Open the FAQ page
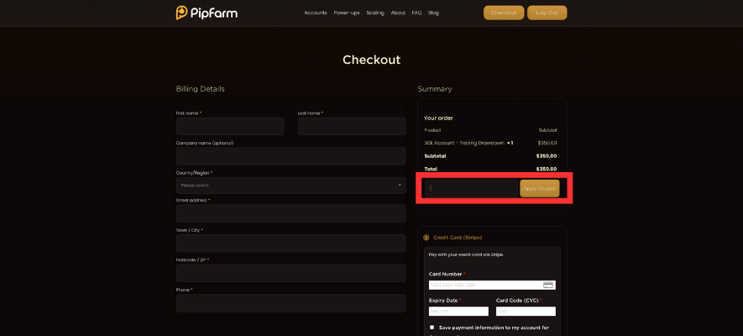The width and height of the screenshot is (743, 336). (416, 13)
